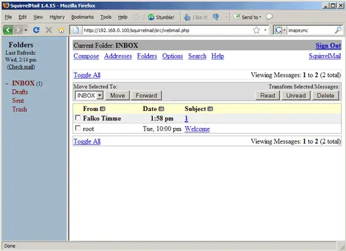The width and height of the screenshot is (346, 251).
Task: Click the 'Check mail' link in the sidebar
Action: 21,67
